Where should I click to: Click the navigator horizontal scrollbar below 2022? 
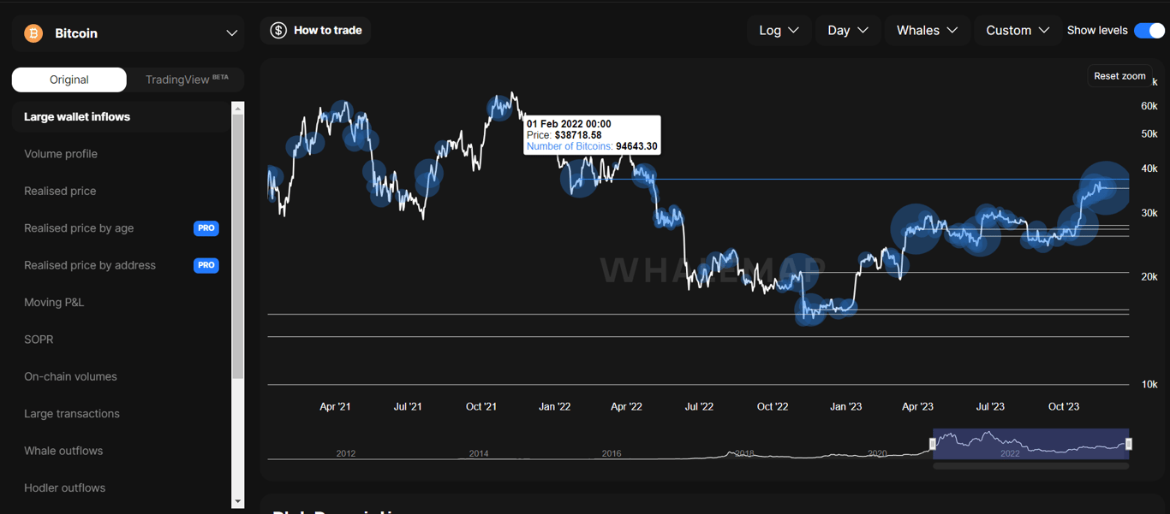(x=1031, y=466)
